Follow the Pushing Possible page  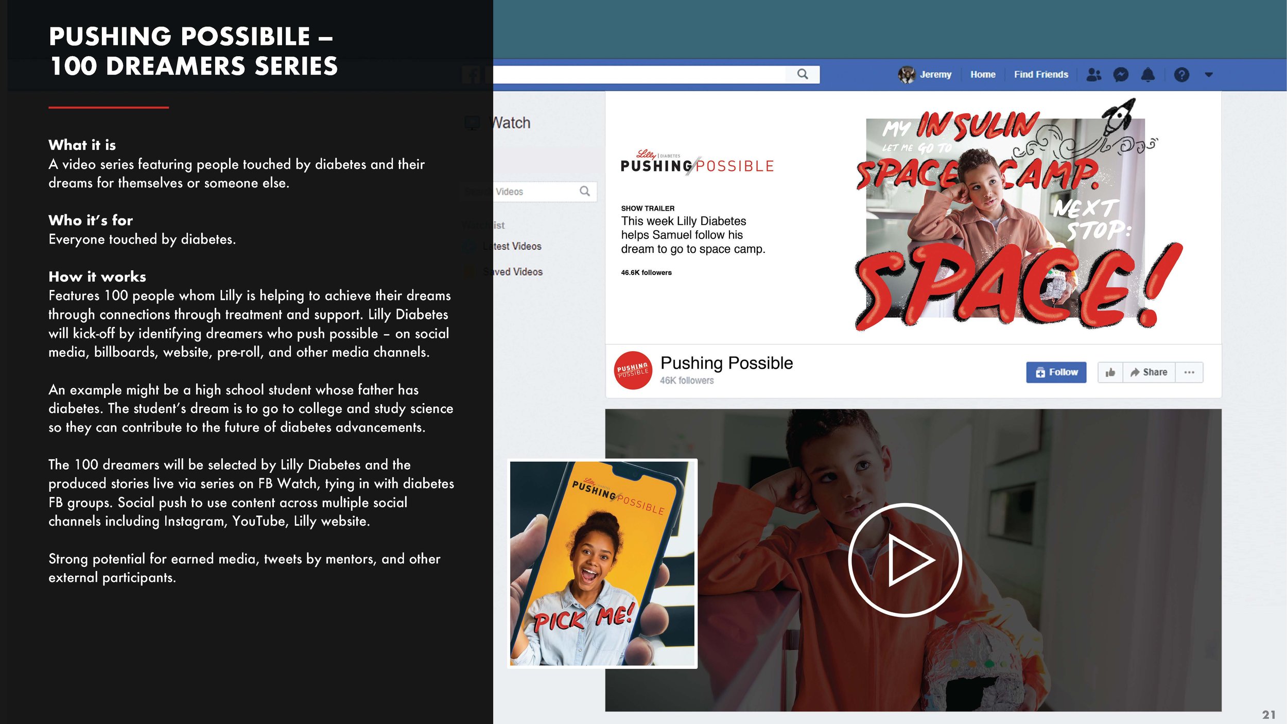click(x=1056, y=372)
